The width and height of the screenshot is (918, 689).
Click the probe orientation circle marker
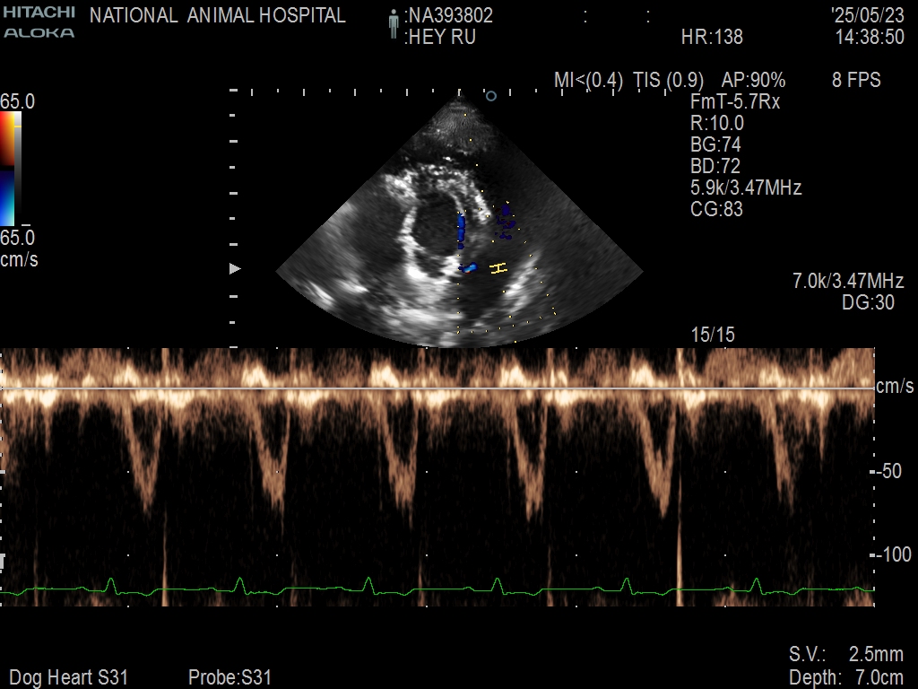pyautogui.click(x=490, y=95)
